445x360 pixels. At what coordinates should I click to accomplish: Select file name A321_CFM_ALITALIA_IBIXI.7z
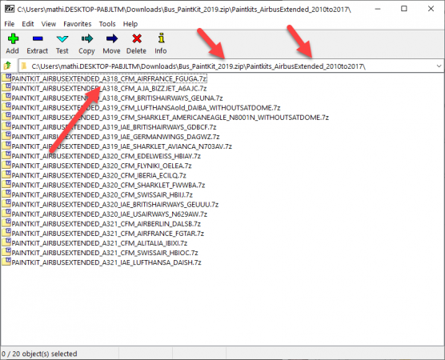click(99, 243)
